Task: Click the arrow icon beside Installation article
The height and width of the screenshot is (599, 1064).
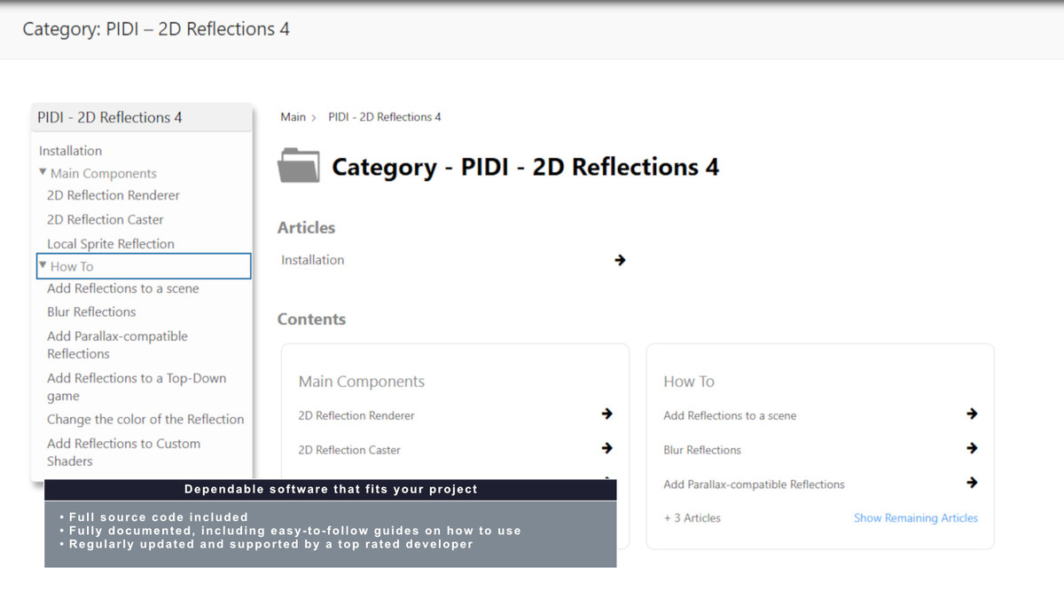Action: point(619,260)
